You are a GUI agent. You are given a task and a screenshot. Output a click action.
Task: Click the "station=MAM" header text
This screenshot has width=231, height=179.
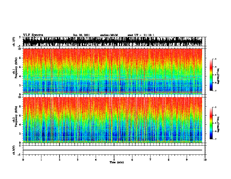tap(109, 35)
